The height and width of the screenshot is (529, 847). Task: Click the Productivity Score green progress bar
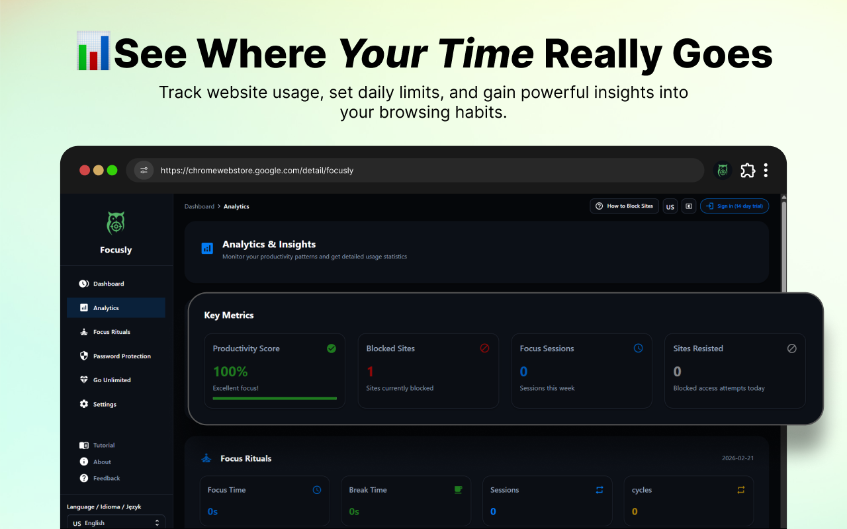[x=275, y=398]
